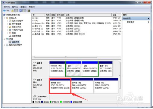This screenshot has height=109, width=153.
Task: Click the 51.99 GB capacity cell
Action: click(117, 23)
